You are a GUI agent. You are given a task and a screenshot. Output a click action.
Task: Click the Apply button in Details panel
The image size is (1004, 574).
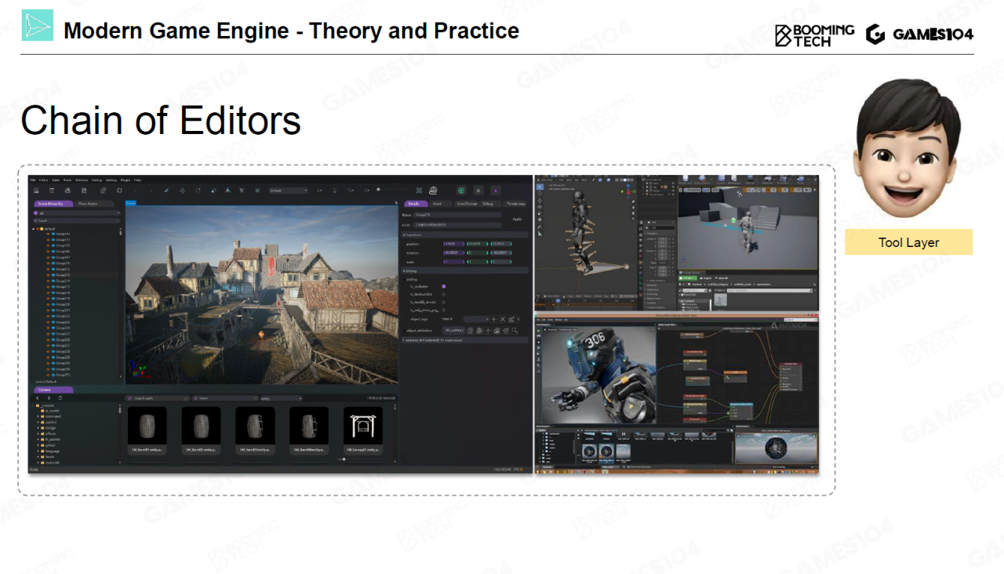[517, 219]
